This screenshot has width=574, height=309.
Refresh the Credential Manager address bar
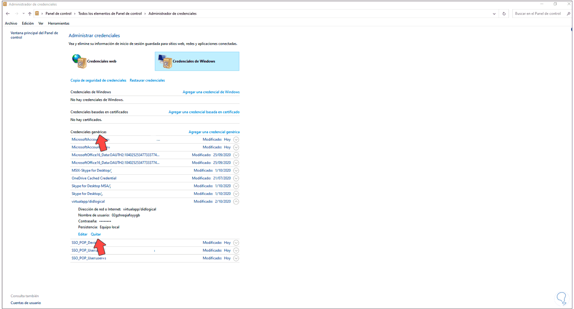coord(504,14)
